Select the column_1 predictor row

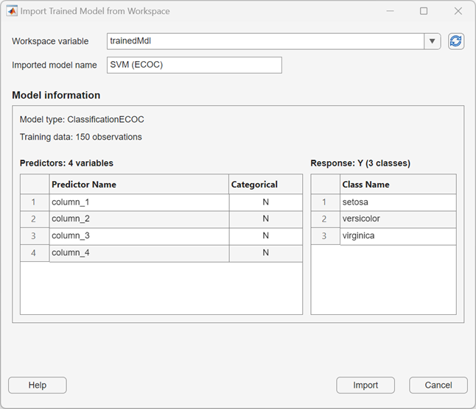(139, 202)
